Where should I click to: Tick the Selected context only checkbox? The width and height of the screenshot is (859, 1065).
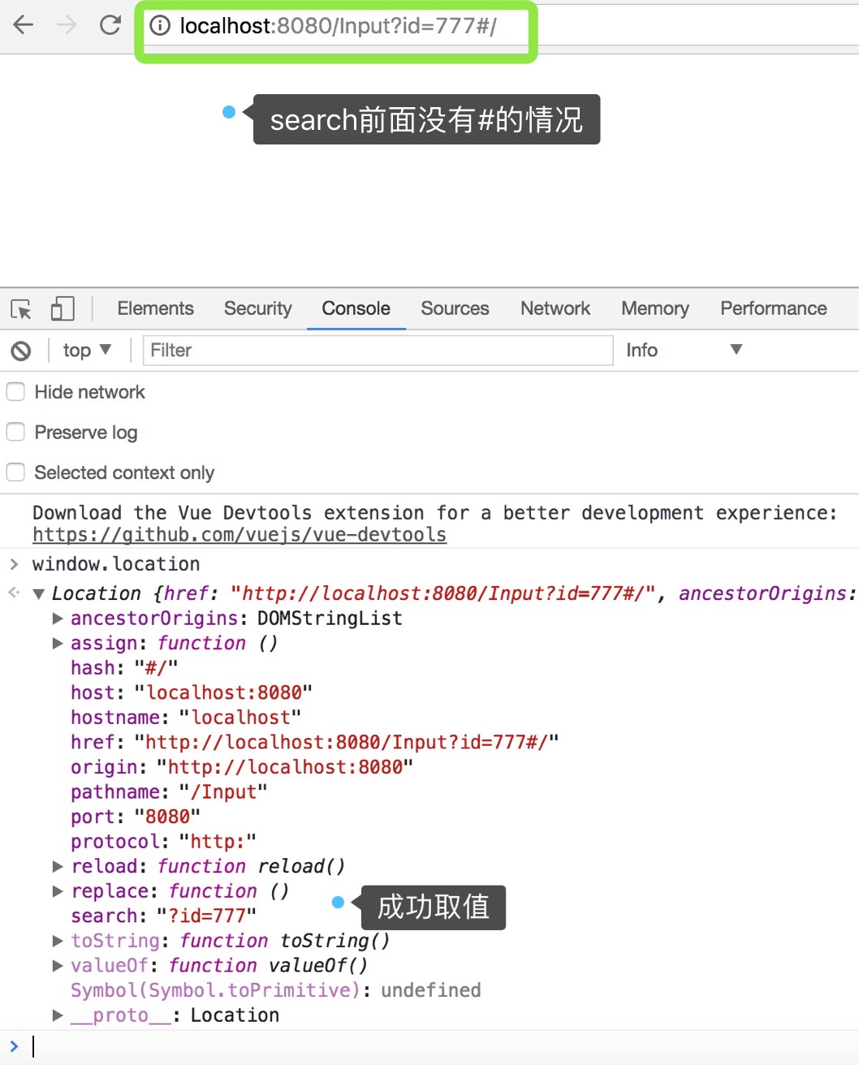[x=15, y=472]
